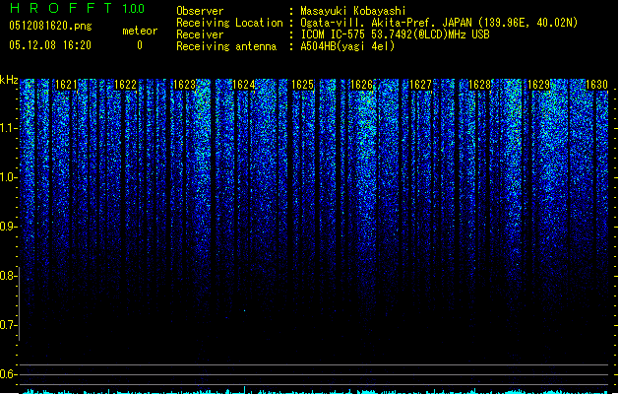Click the 0.6 kHz axis label
This screenshot has width=619, height=394.
coord(9,374)
